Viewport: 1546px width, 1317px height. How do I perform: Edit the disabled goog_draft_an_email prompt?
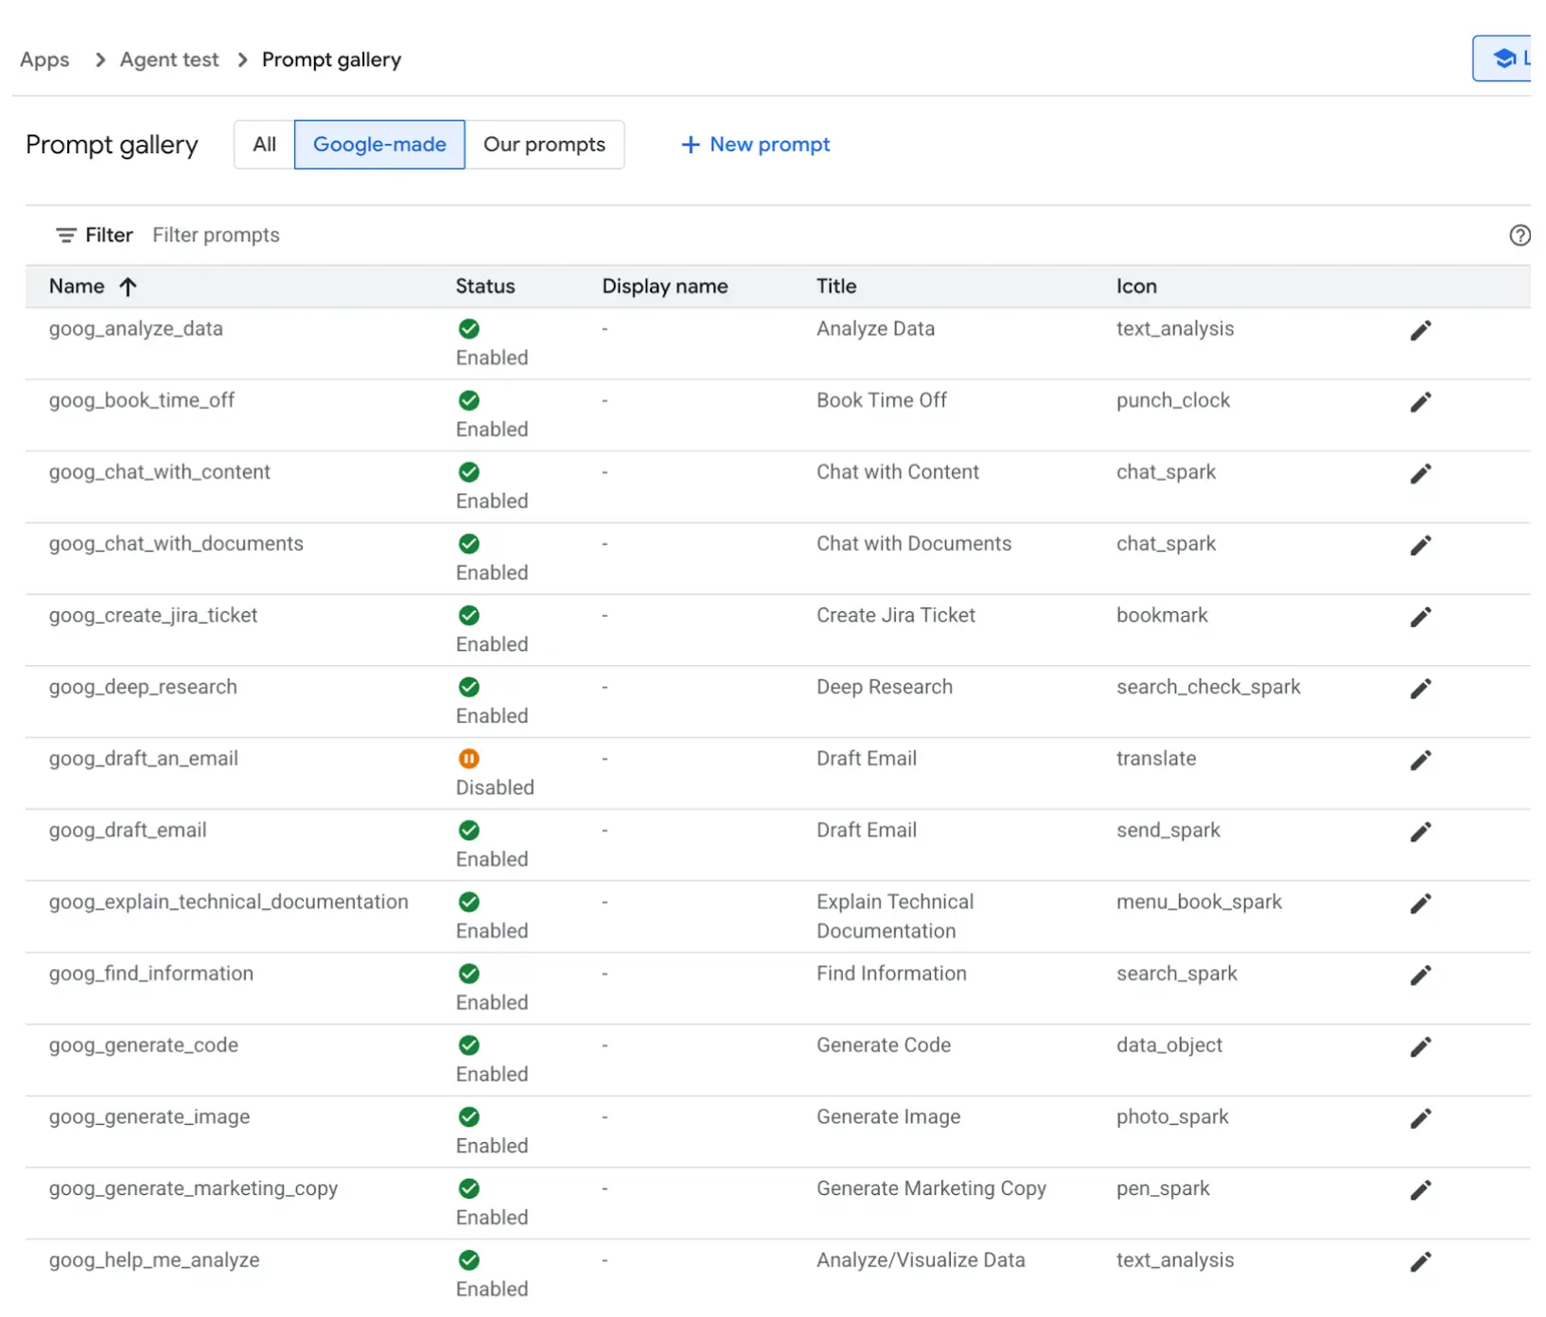(x=1419, y=761)
